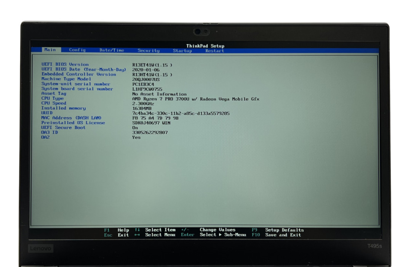Click the 2.300GHz value
Viewport: 408px width, 267px height.
143,104
